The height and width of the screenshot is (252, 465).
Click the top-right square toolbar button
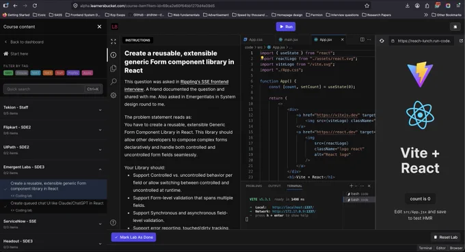pyautogui.click(x=455, y=27)
